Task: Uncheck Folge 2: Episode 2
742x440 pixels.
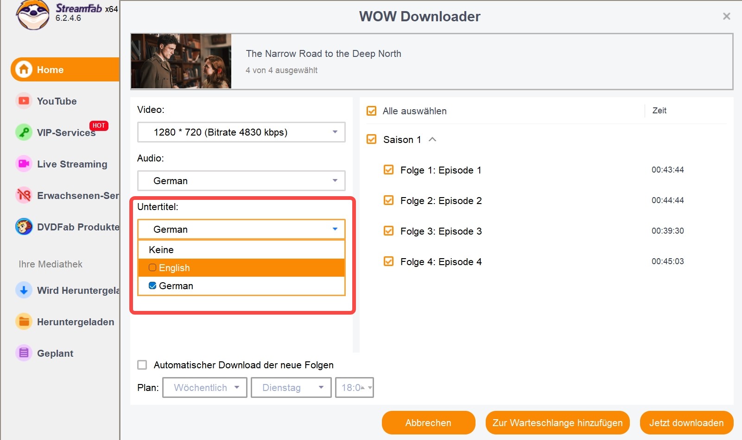Action: (388, 200)
